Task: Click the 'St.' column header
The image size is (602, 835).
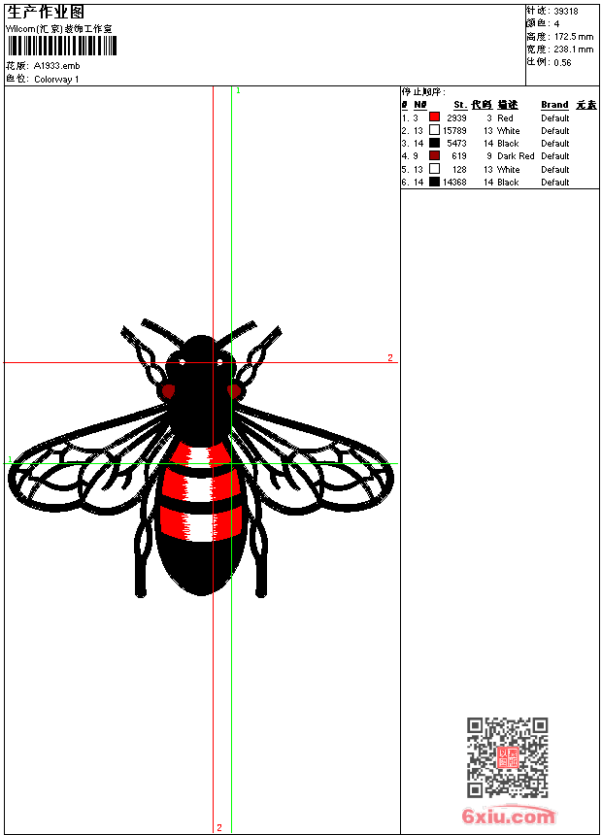Action: coord(460,105)
